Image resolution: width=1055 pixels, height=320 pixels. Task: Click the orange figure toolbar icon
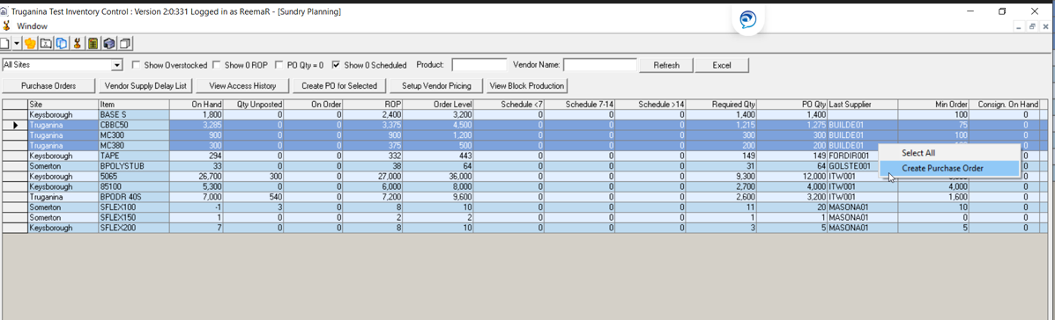pos(77,44)
